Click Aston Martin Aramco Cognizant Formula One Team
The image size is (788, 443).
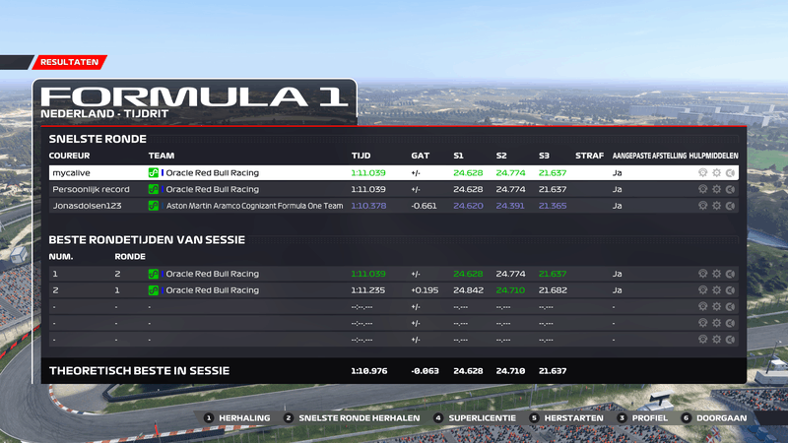coord(254,206)
